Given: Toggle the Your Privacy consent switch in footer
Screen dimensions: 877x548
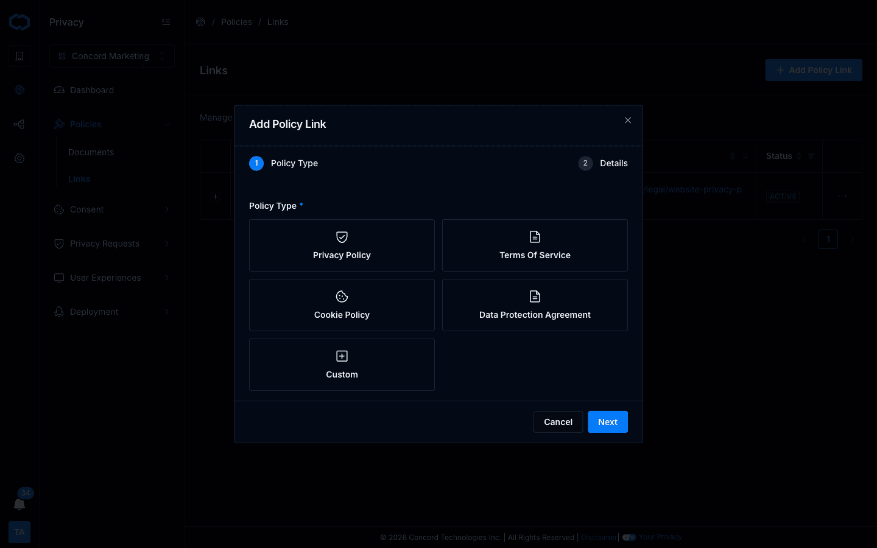Looking at the screenshot, I should [x=629, y=537].
